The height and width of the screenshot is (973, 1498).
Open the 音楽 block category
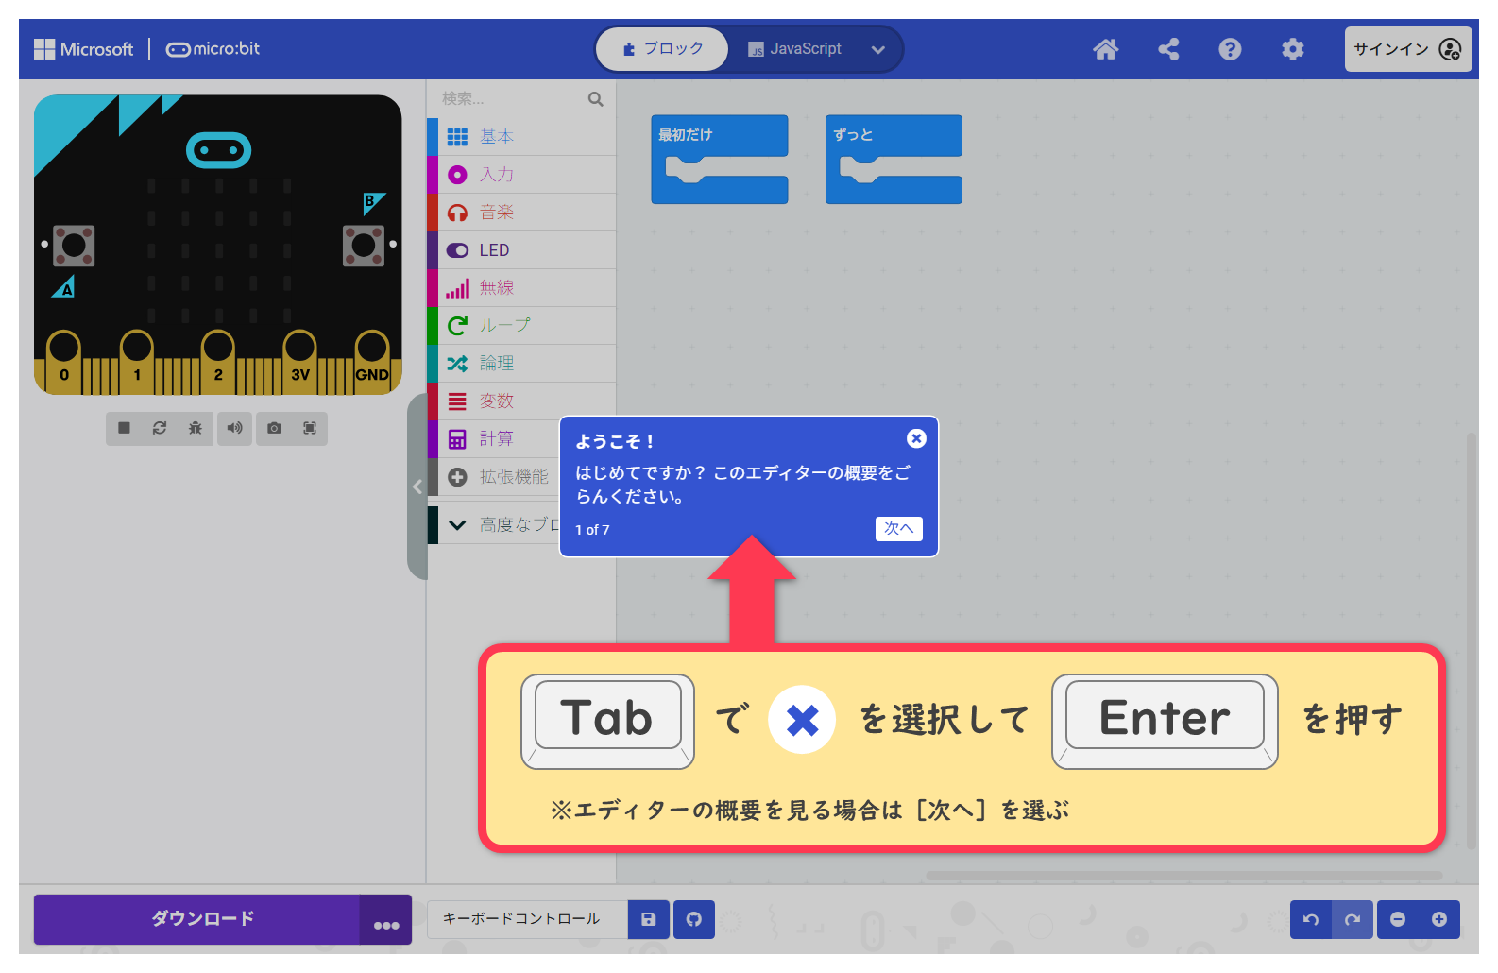click(521, 213)
